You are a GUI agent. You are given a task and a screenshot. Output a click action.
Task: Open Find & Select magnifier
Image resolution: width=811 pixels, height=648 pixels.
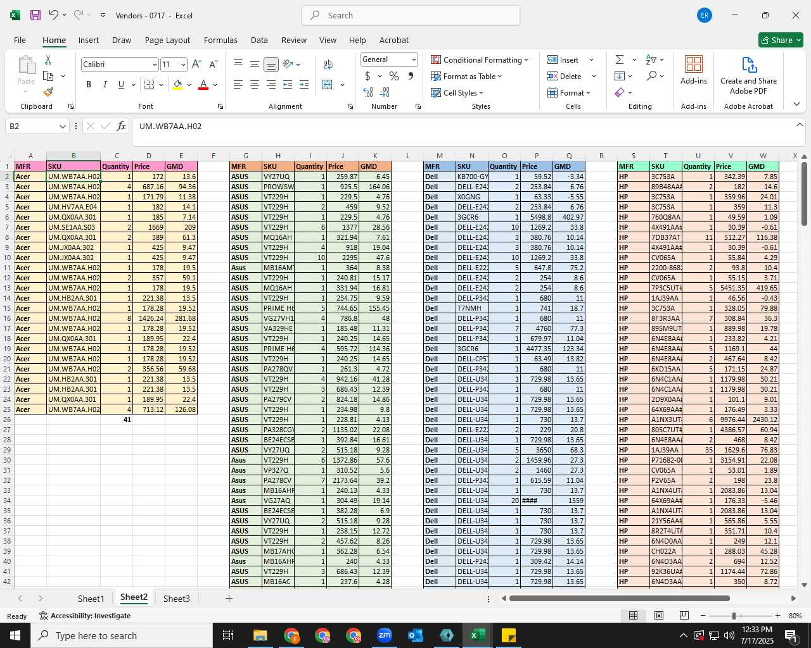point(651,76)
